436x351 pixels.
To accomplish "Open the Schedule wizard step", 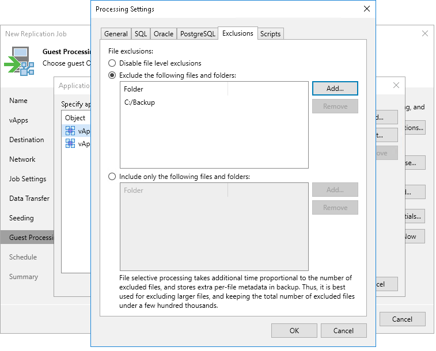I will (x=23, y=257).
